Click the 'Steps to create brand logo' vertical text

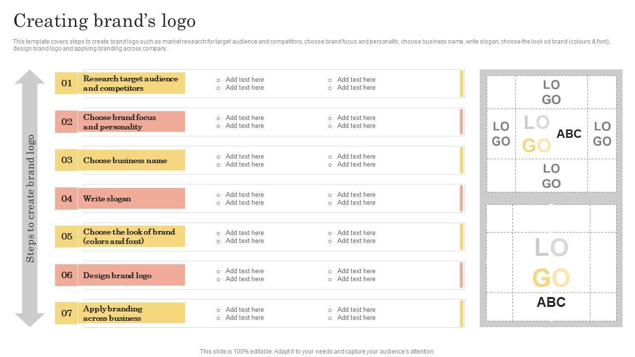click(31, 198)
